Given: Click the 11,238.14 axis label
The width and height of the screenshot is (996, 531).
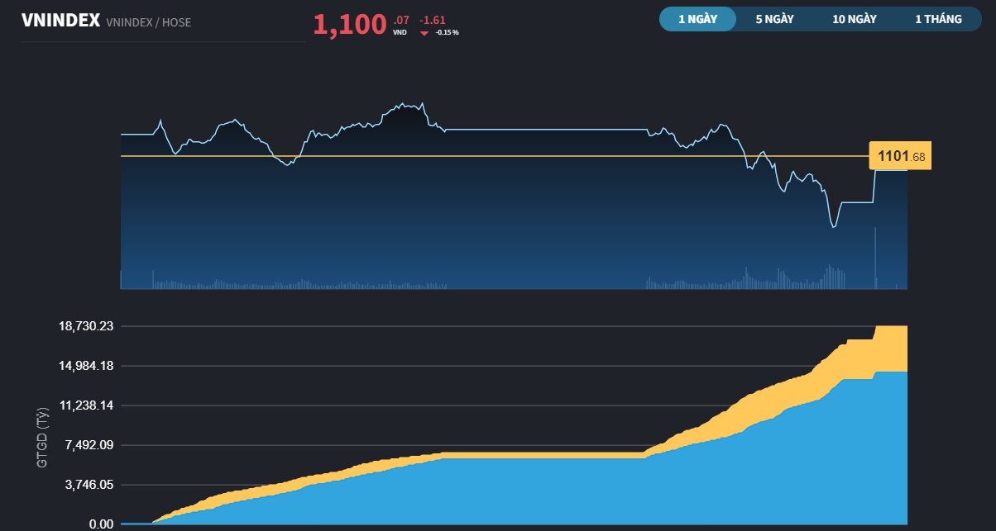Looking at the screenshot, I should click(86, 405).
